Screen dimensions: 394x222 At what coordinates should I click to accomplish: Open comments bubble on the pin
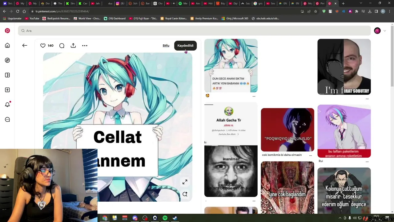click(62, 46)
